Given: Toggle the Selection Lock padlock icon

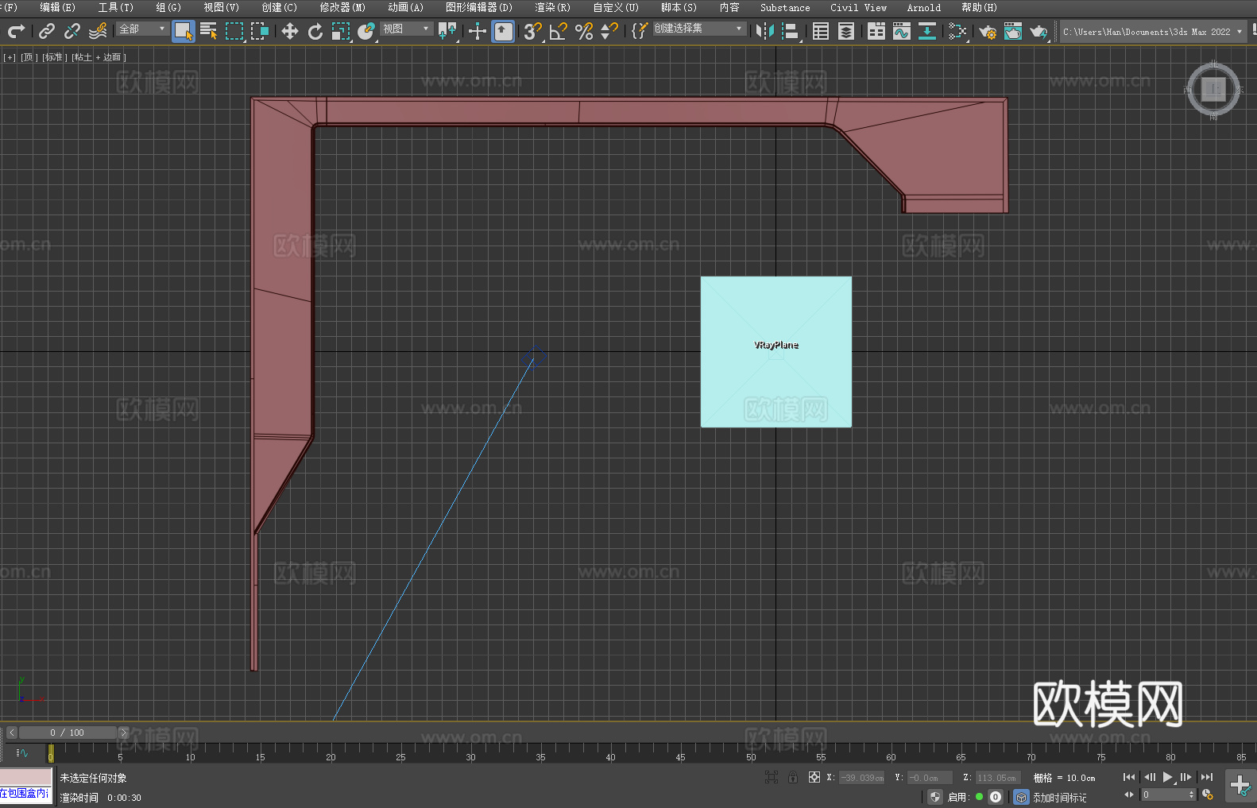Looking at the screenshot, I should [x=793, y=777].
